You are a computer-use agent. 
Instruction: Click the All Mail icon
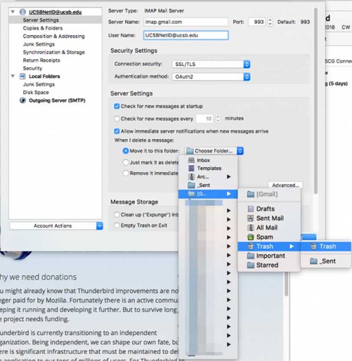pos(251,228)
